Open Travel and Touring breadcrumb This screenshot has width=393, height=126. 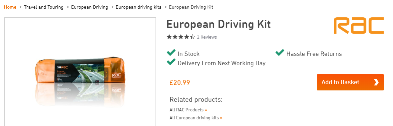44,7
